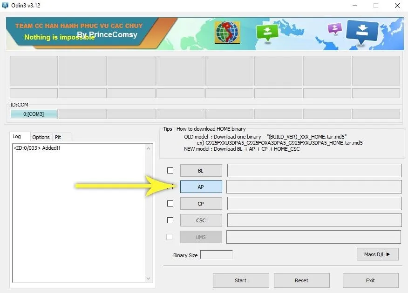Click the BL button to load bootloader

coord(201,171)
